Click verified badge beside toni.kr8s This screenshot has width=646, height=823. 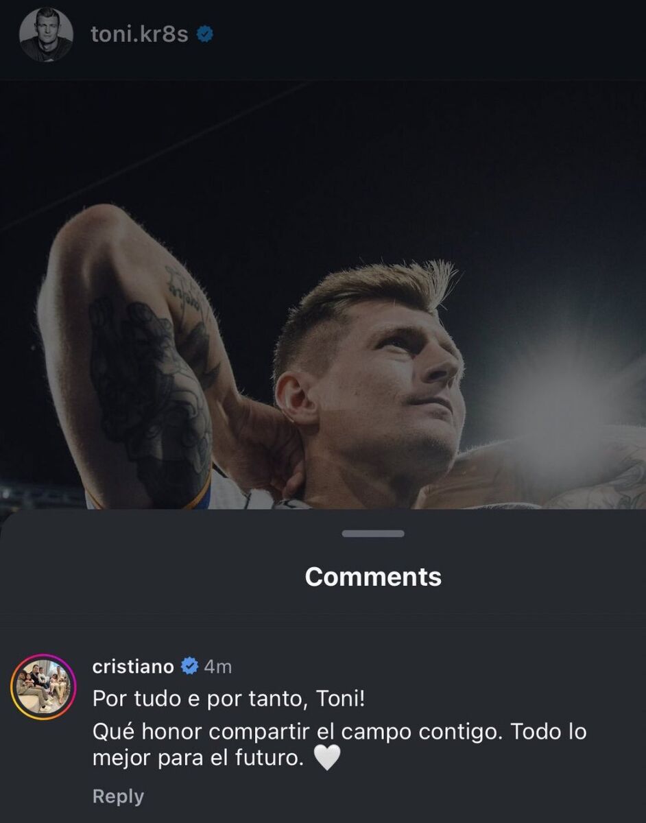pyautogui.click(x=204, y=34)
